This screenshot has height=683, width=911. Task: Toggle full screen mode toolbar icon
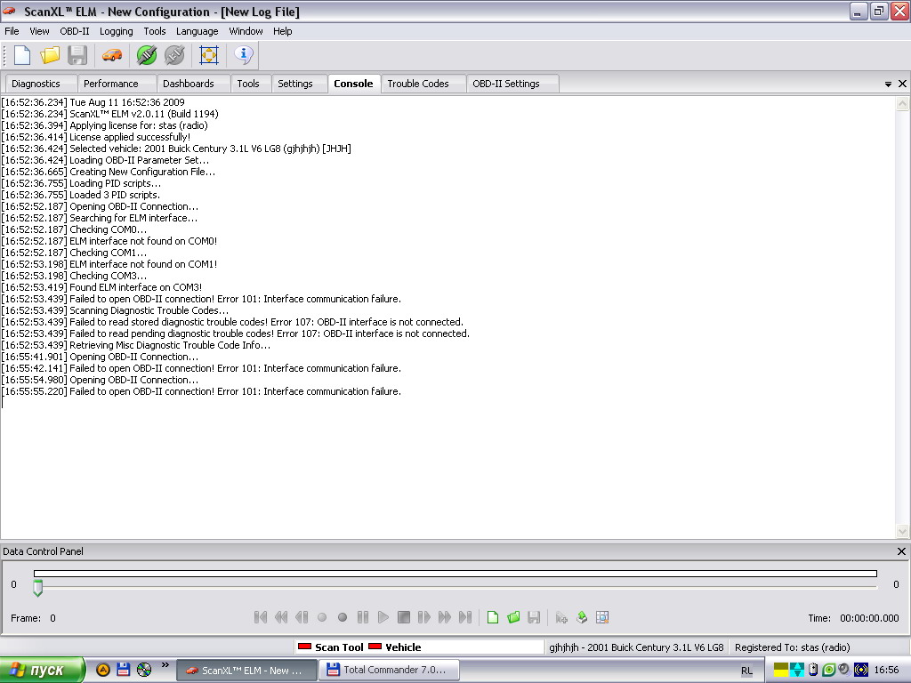208,55
